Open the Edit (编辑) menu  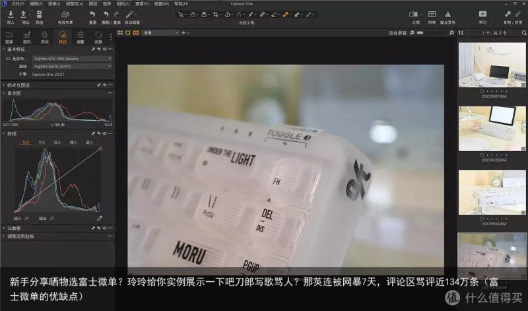36,4
